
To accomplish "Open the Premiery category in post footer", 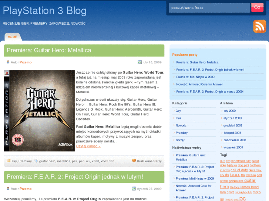I will pyautogui.click(x=25, y=161).
